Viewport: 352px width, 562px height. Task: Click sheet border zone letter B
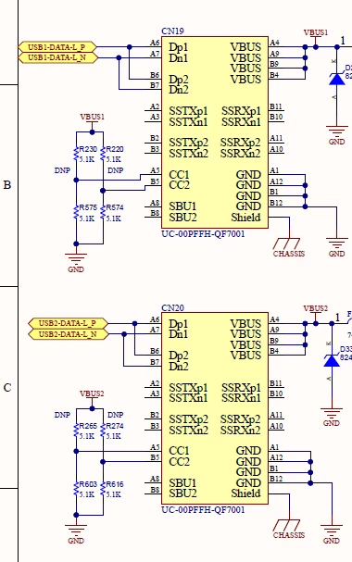(7, 185)
